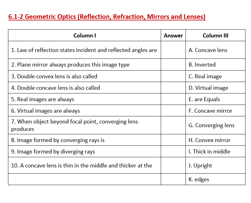Click the answer cell for plane mirror question
This screenshot has width=251, height=203.
pyautogui.click(x=173, y=65)
